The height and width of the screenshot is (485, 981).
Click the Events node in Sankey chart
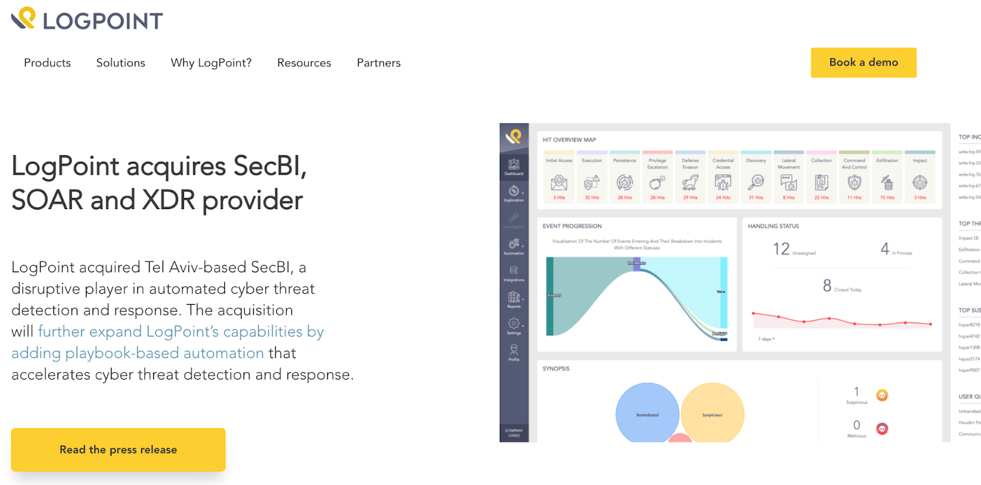click(x=551, y=296)
